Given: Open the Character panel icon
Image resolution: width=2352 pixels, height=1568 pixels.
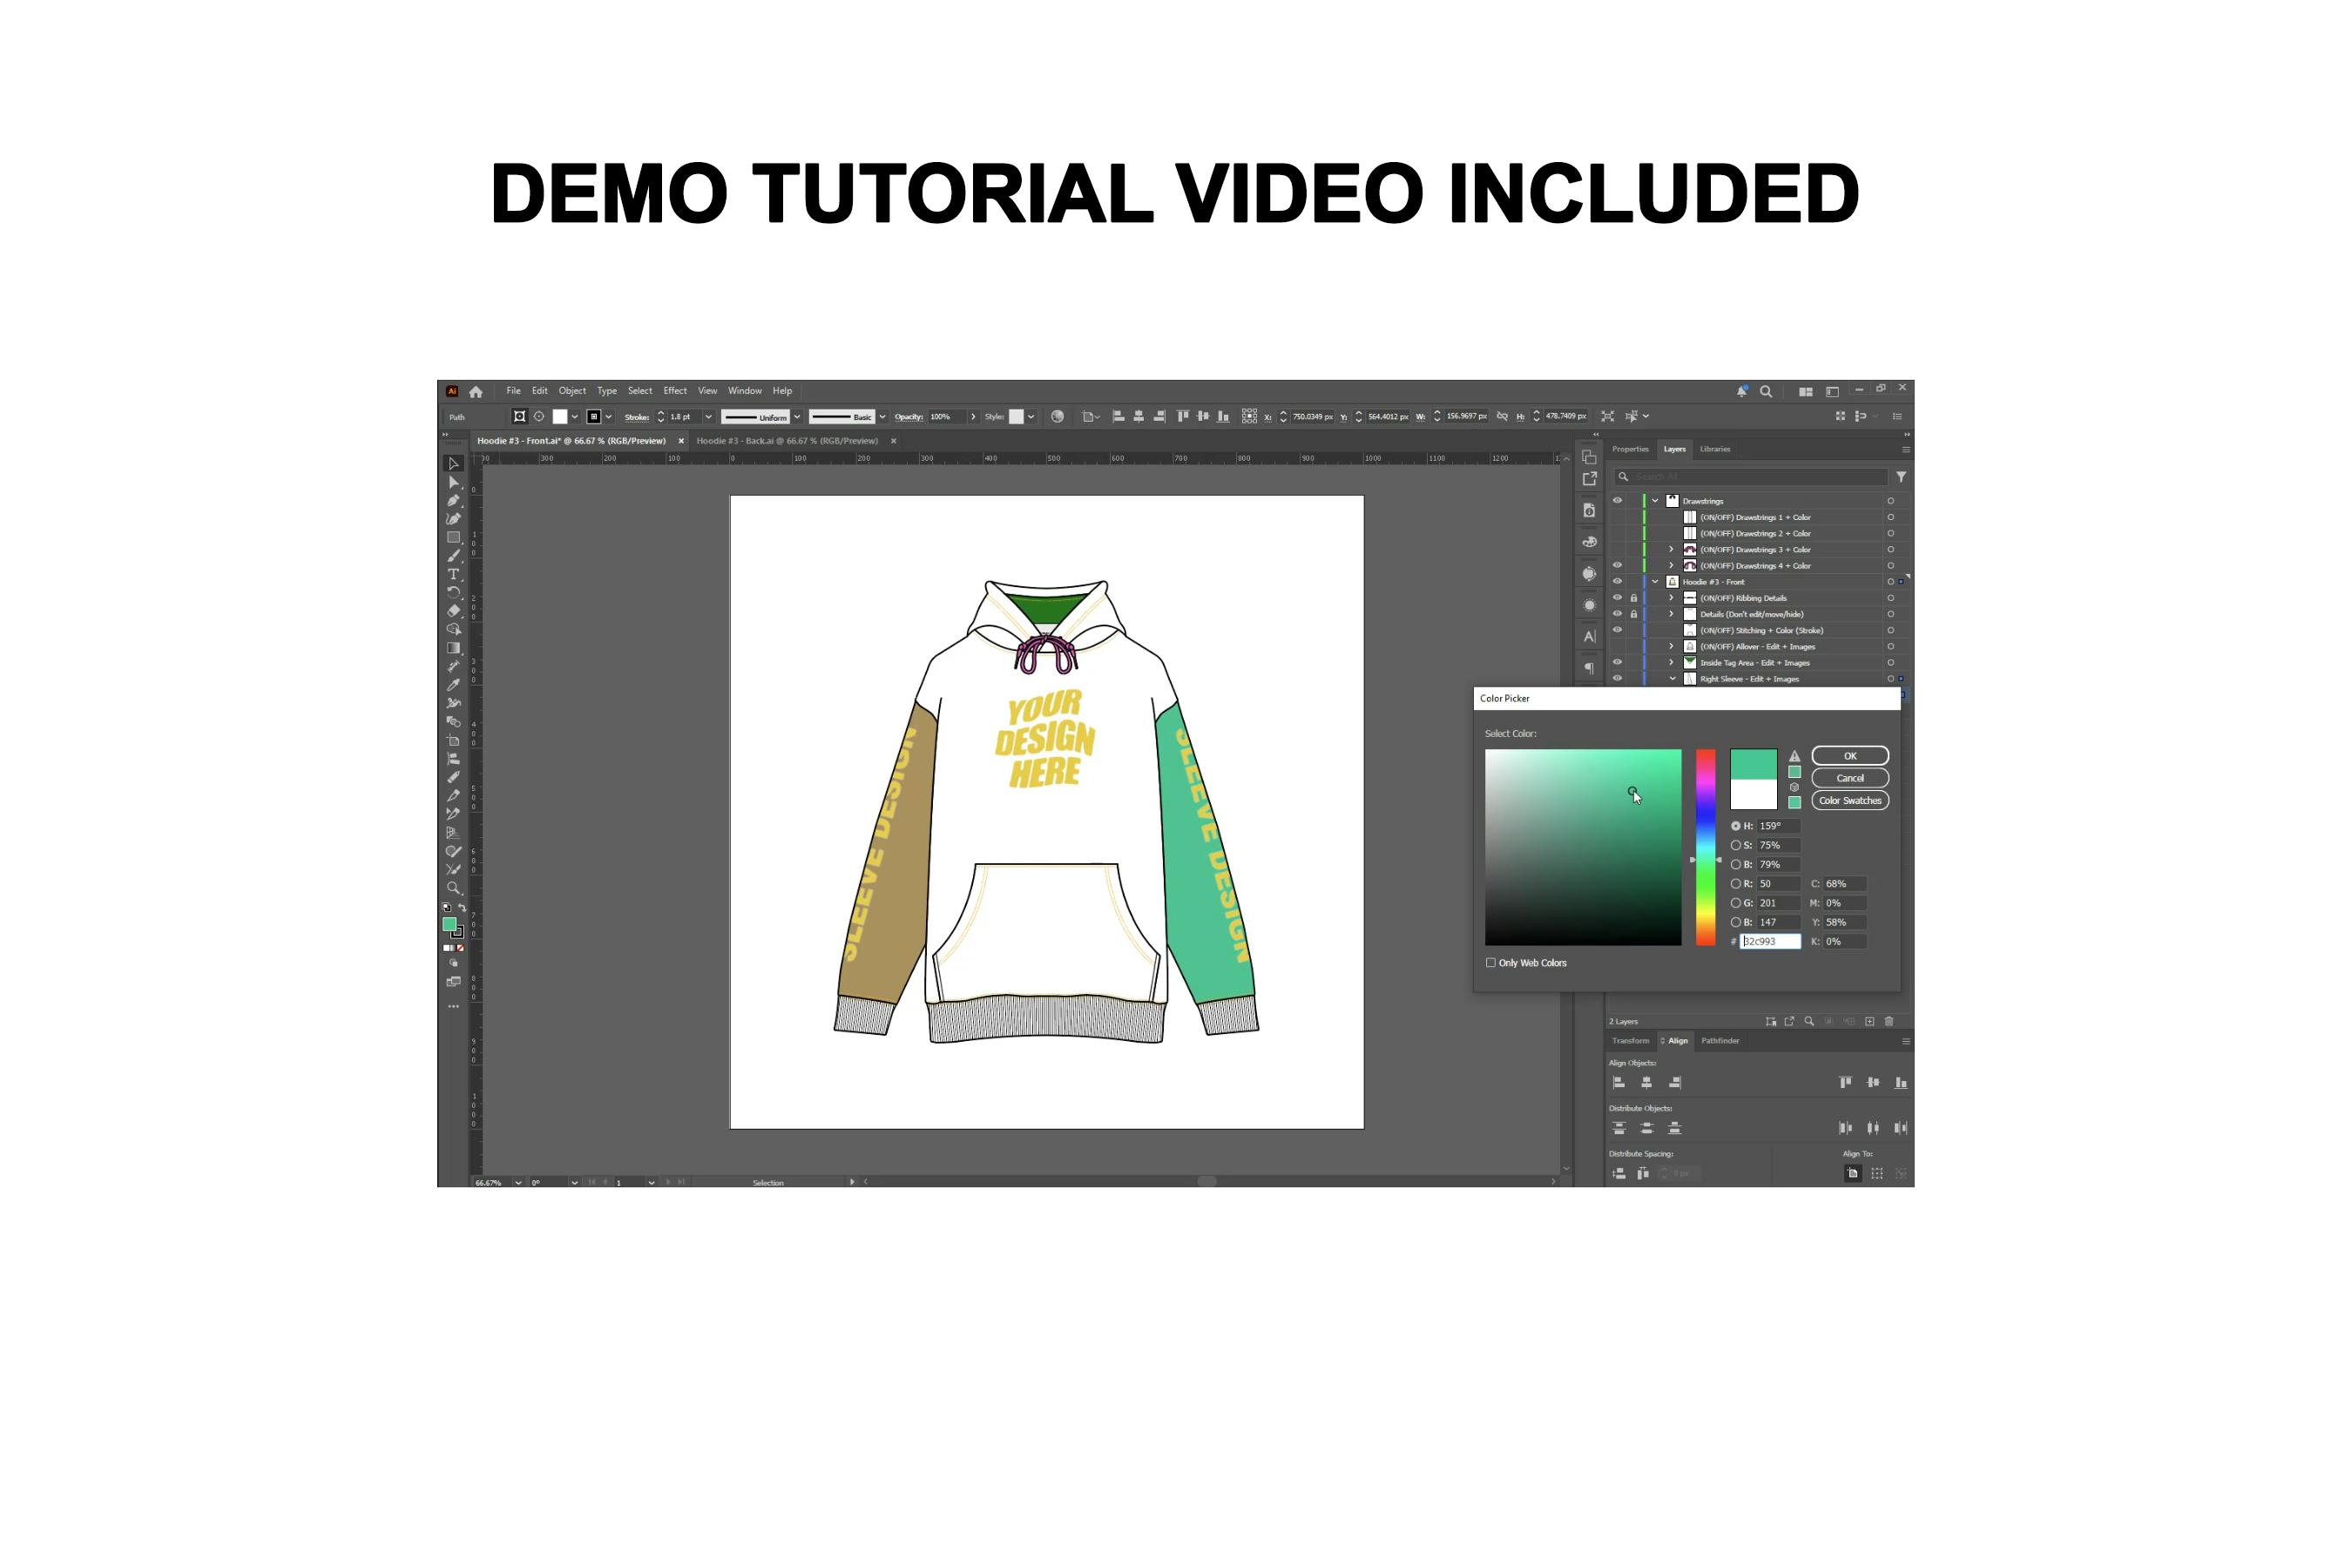Looking at the screenshot, I should click(x=1589, y=636).
